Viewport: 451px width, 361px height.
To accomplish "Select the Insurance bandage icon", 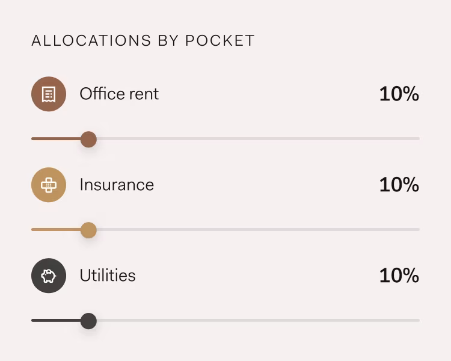I will [x=49, y=185].
